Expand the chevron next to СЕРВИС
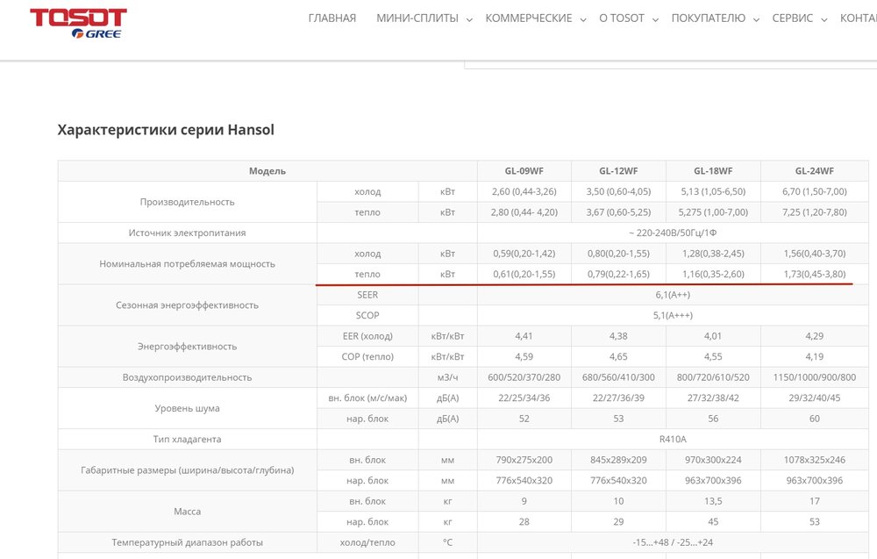This screenshot has width=877, height=559. coord(824,20)
